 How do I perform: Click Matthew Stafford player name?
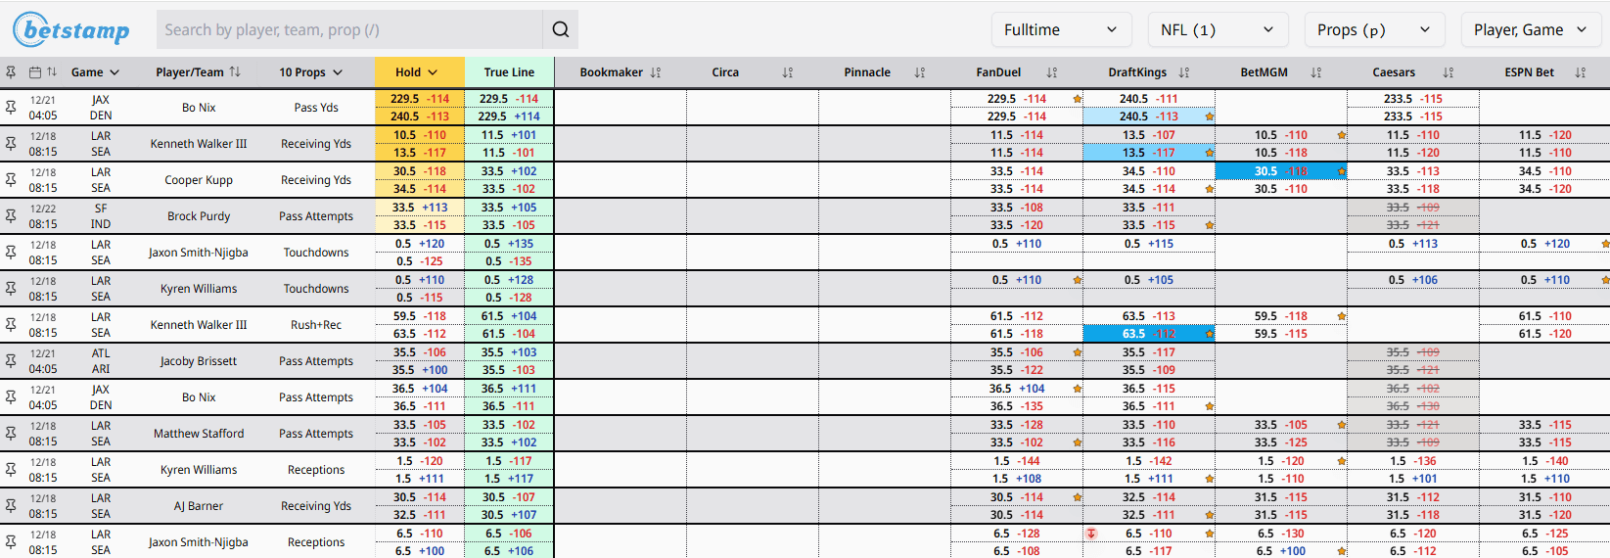pos(199,434)
